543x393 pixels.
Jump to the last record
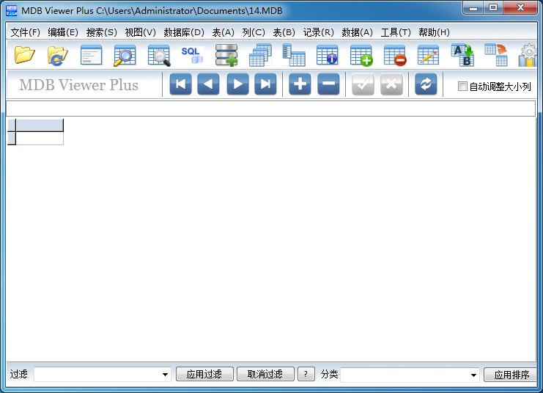pos(265,84)
